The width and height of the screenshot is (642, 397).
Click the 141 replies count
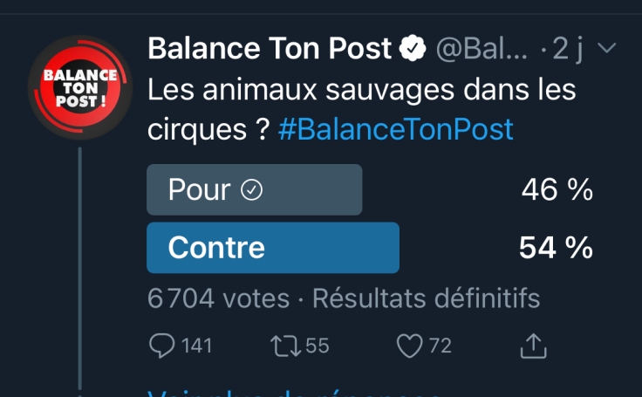[x=196, y=346]
